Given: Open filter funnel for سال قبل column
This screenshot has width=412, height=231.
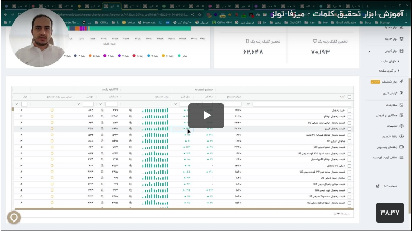Looking at the screenshot, I should click(175, 104).
